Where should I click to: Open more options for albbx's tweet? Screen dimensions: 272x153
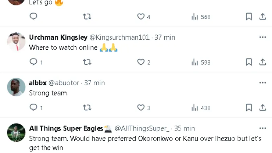pos(262,83)
